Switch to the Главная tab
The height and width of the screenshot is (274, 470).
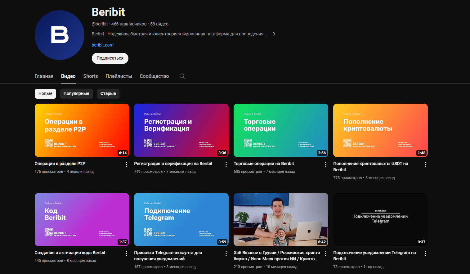click(44, 76)
